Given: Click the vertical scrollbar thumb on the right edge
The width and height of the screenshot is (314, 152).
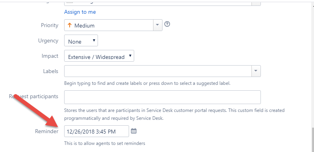Looking at the screenshot, I should [313, 139].
